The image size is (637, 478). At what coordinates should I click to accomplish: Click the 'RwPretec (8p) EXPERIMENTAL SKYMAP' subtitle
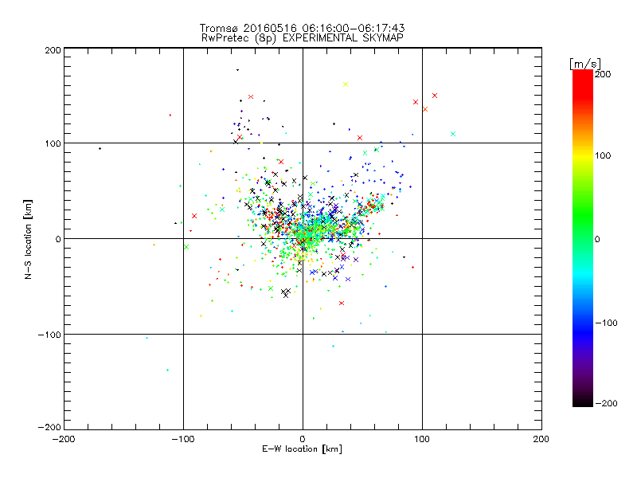coord(303,38)
